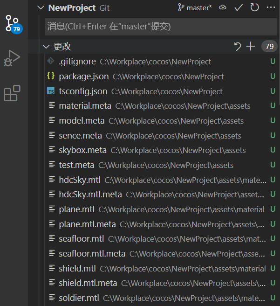
Task: Click the U status beside tsconfig.json
Action: (x=273, y=91)
